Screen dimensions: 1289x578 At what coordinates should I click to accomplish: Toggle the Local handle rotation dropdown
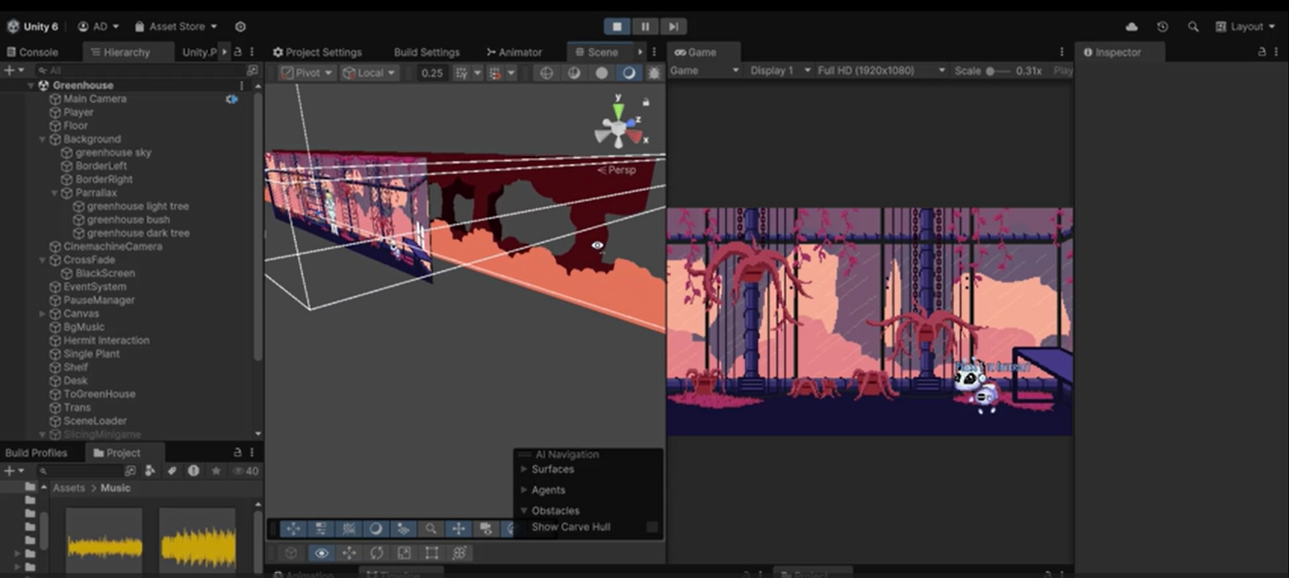click(369, 73)
